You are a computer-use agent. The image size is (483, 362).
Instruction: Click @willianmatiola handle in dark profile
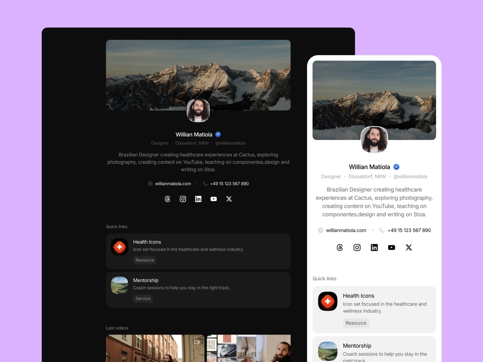(x=230, y=143)
